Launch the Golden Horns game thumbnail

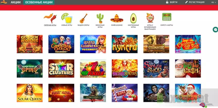click(x=30, y=44)
